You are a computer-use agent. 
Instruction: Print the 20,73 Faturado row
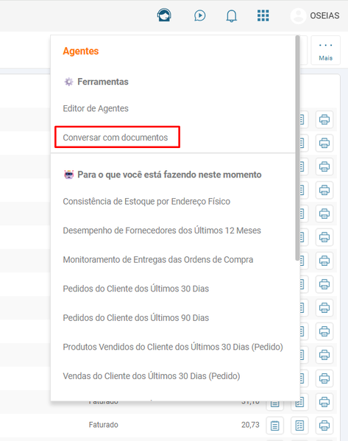tap(324, 426)
